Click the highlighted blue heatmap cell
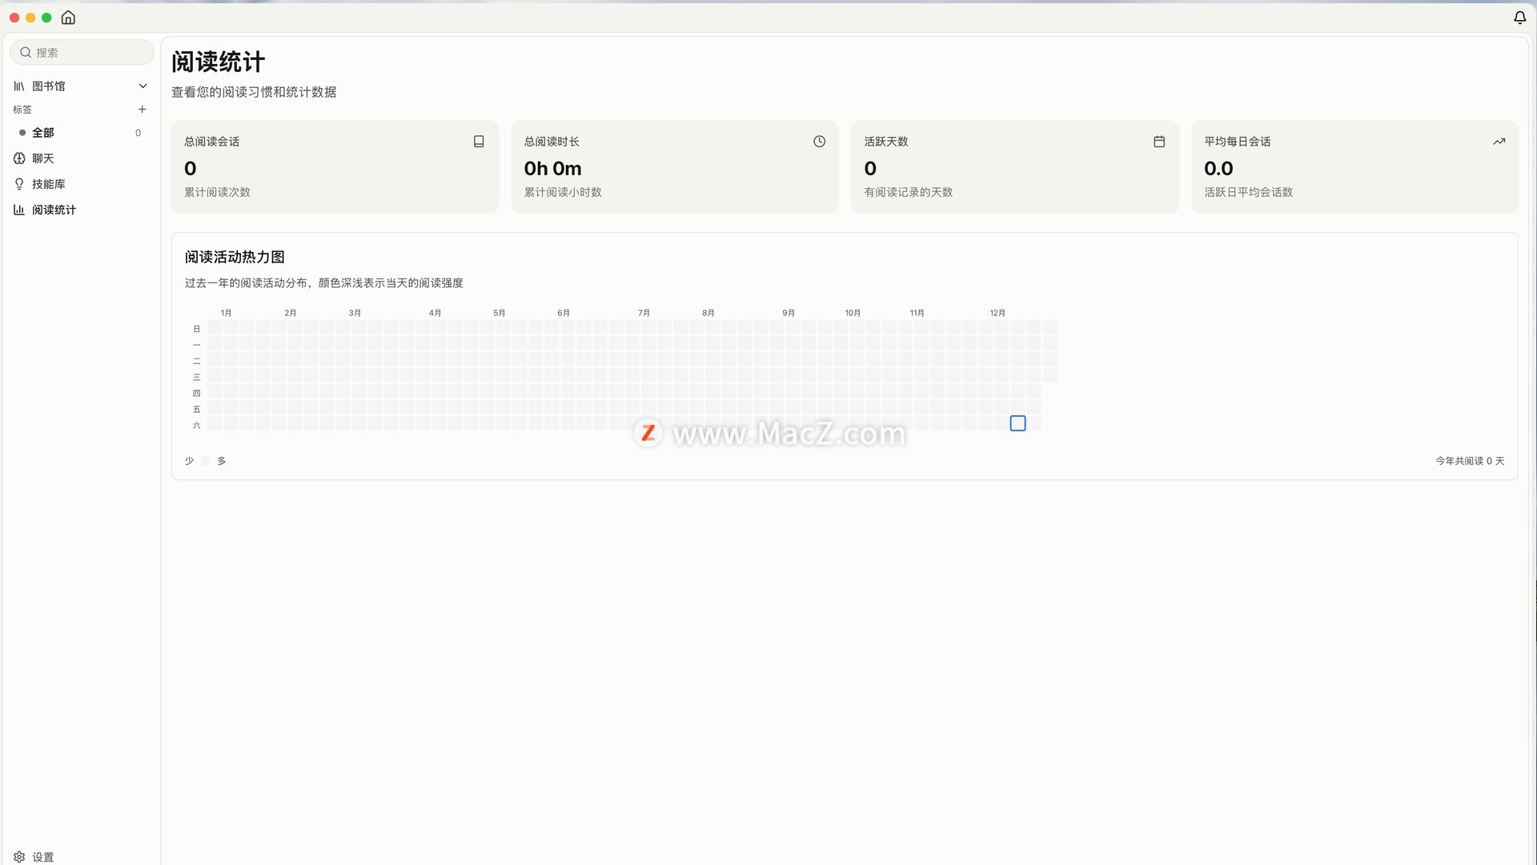Screen dimensions: 1537x865 [1017, 423]
